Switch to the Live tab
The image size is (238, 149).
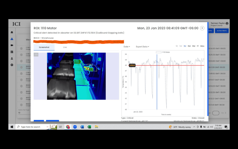point(65,47)
